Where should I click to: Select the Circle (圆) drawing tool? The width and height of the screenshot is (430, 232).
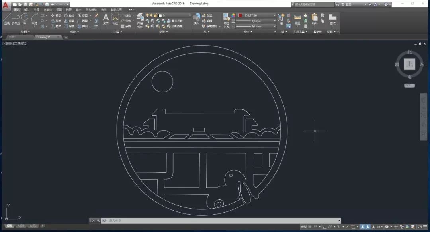click(25, 18)
